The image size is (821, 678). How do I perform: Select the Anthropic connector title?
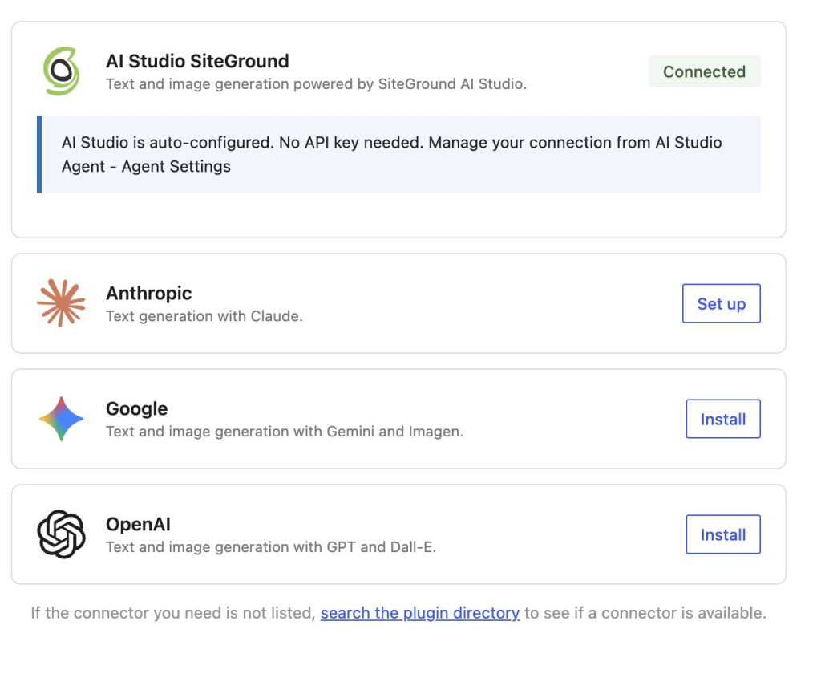(148, 293)
